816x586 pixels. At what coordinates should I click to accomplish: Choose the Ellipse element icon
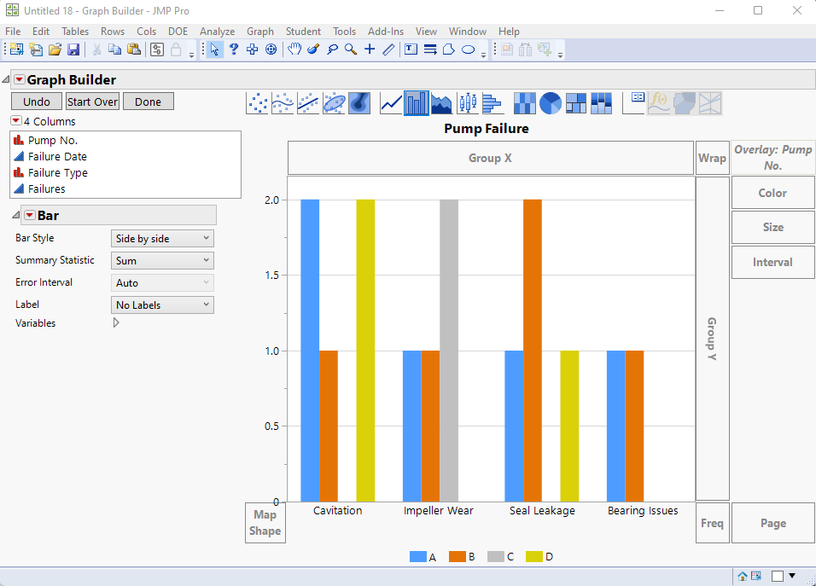point(334,103)
